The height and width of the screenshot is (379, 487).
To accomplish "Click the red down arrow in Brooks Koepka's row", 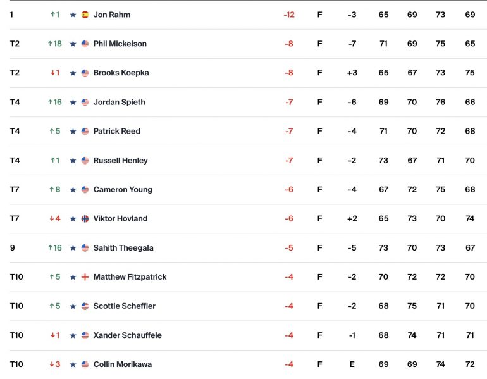I will (52, 73).
